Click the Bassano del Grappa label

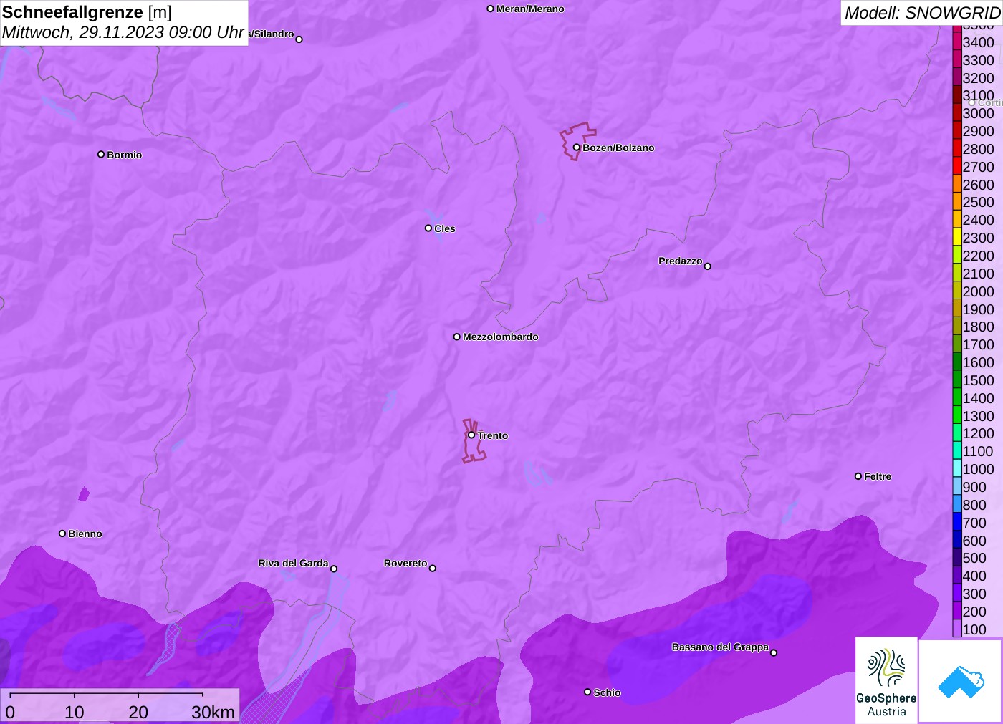click(720, 647)
